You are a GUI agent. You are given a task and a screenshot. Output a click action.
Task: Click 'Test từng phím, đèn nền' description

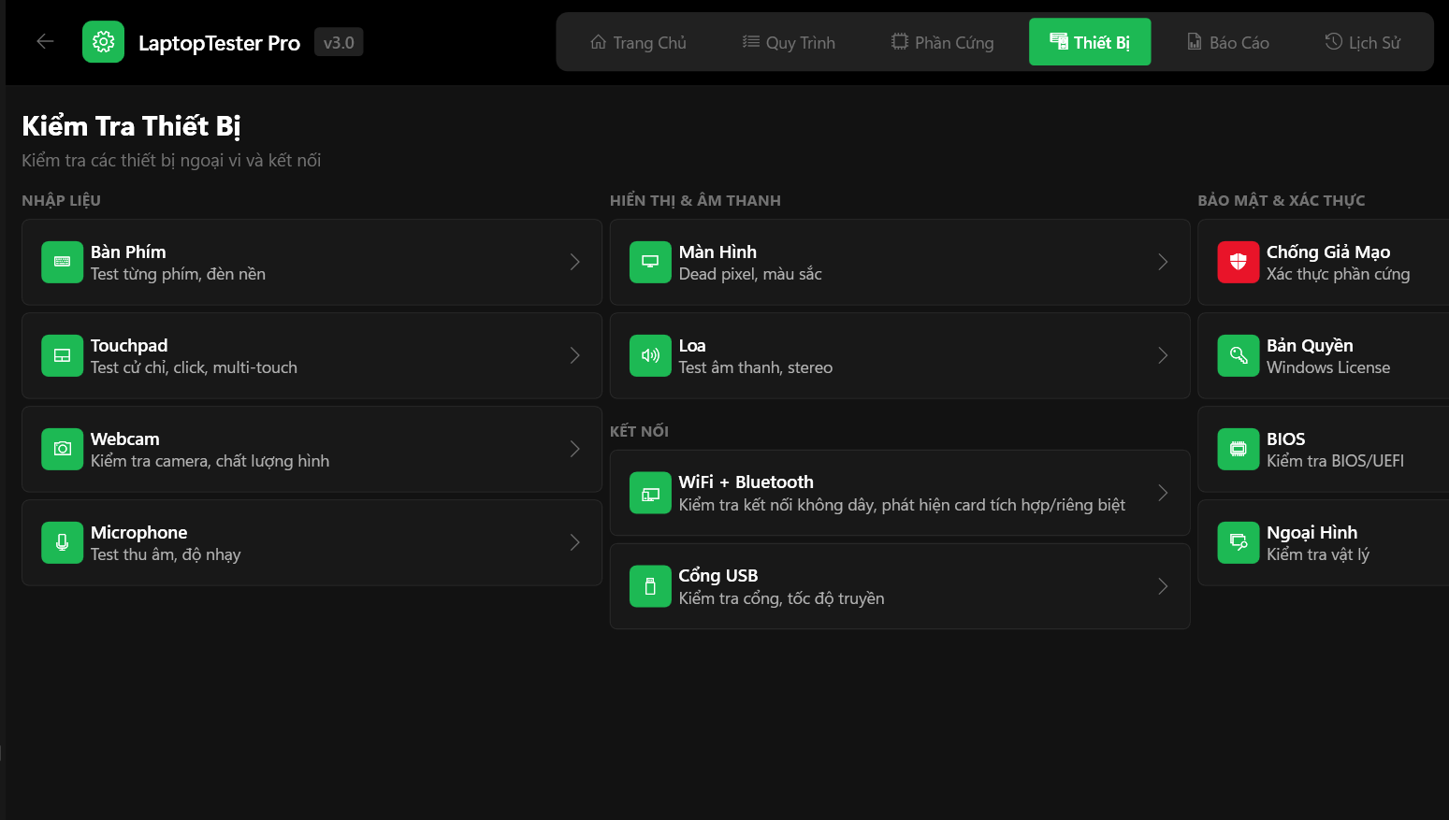click(178, 274)
